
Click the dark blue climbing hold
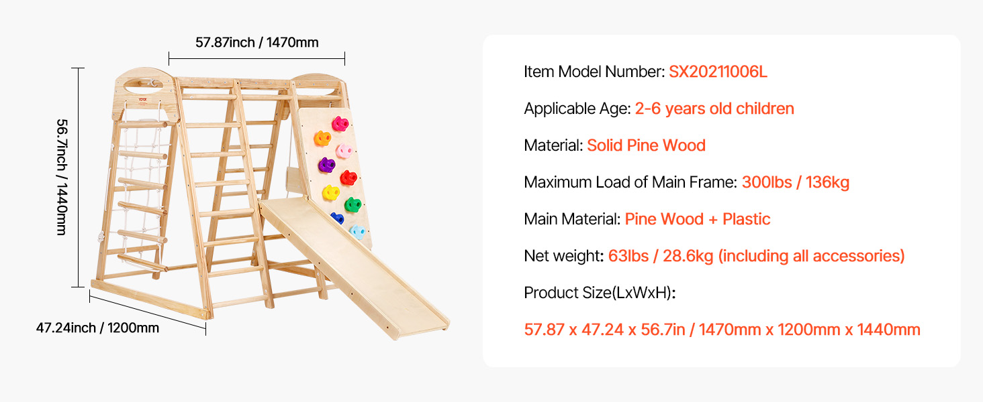(x=338, y=218)
